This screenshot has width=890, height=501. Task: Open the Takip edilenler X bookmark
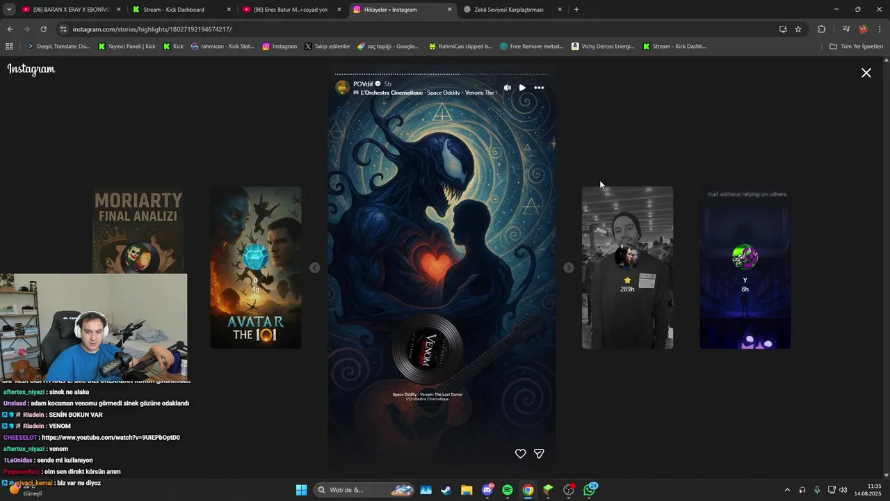(x=327, y=47)
